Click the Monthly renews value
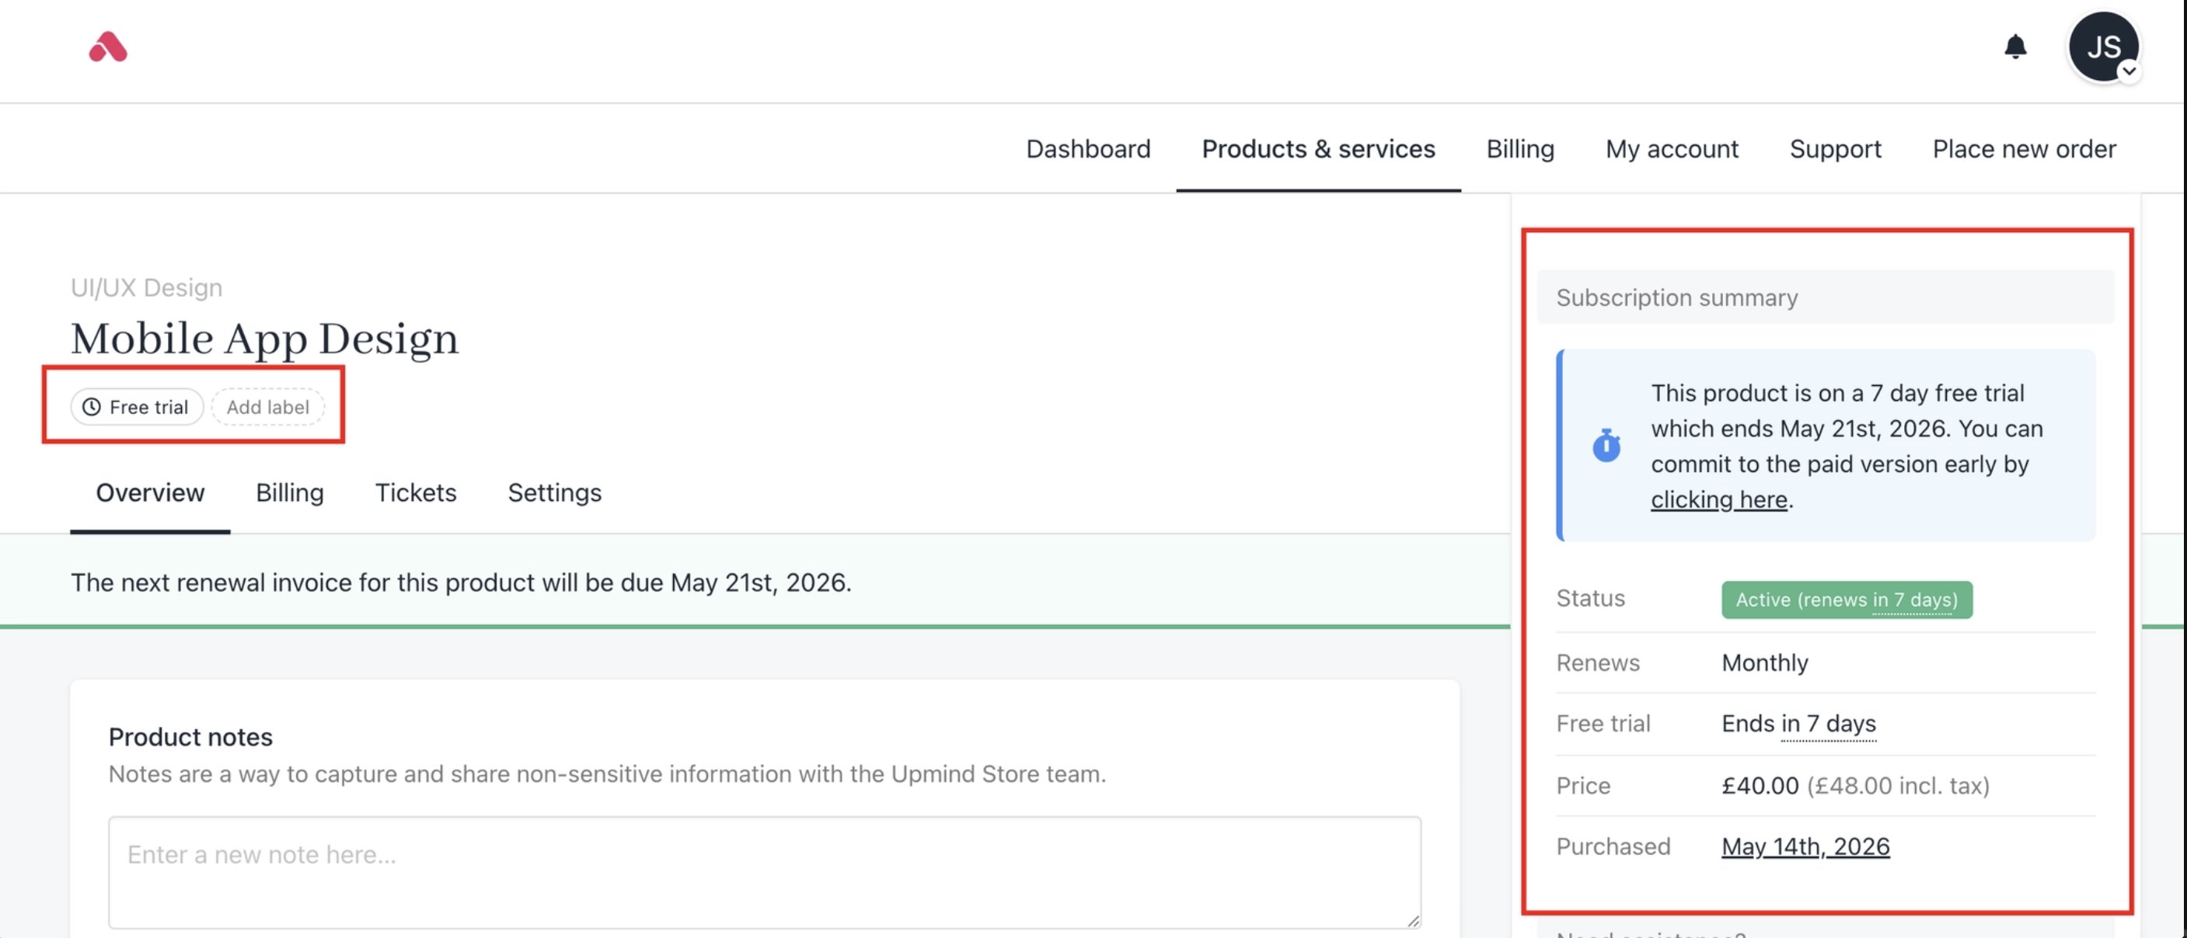The height and width of the screenshot is (938, 2187). [1764, 662]
